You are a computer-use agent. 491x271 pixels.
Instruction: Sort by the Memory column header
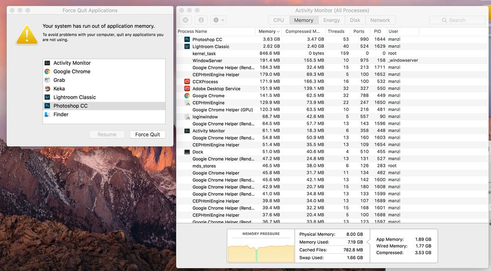click(269, 31)
